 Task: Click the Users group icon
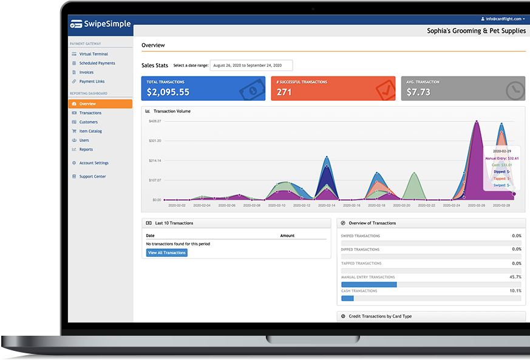(74, 140)
